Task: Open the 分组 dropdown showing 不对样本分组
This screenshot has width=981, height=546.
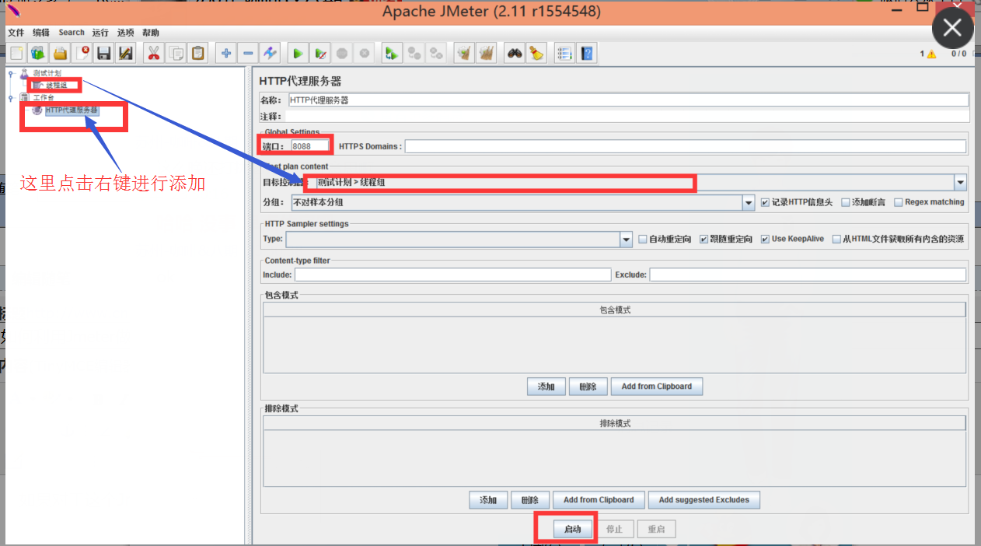Action: click(x=522, y=202)
